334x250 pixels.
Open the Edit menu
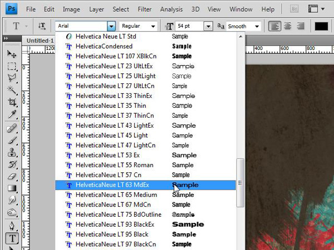(x=49, y=9)
